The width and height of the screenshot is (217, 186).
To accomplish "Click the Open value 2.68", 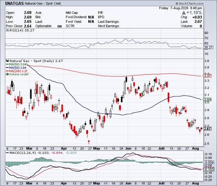I will (28, 12).
